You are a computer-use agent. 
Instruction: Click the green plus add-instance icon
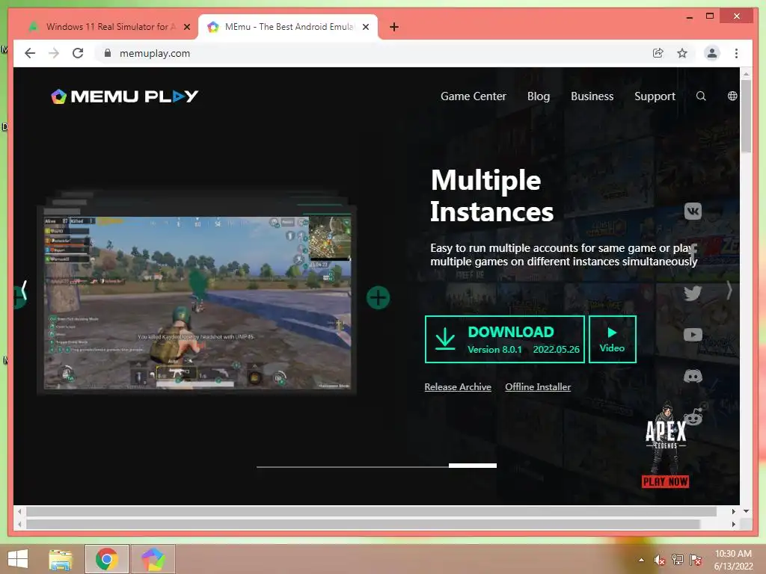[378, 297]
